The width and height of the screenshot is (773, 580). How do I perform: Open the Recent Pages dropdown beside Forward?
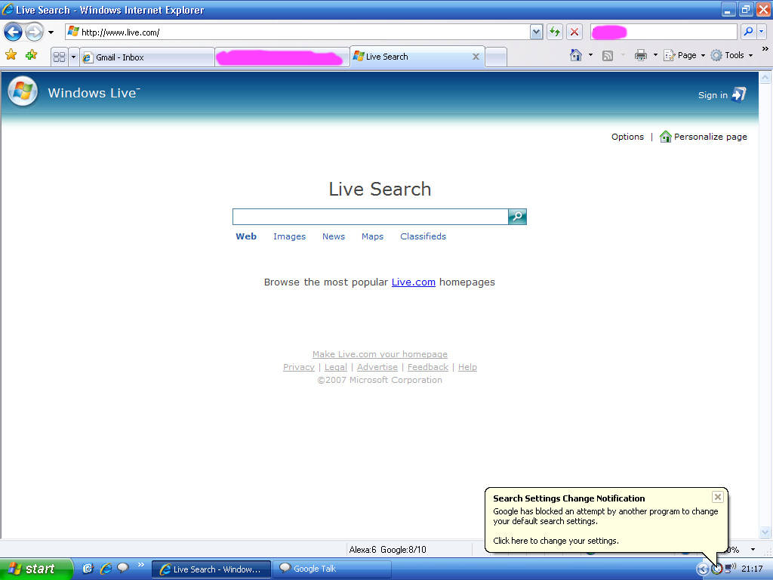[51, 32]
